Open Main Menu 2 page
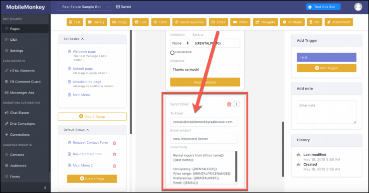369x193 pixels. (83, 165)
